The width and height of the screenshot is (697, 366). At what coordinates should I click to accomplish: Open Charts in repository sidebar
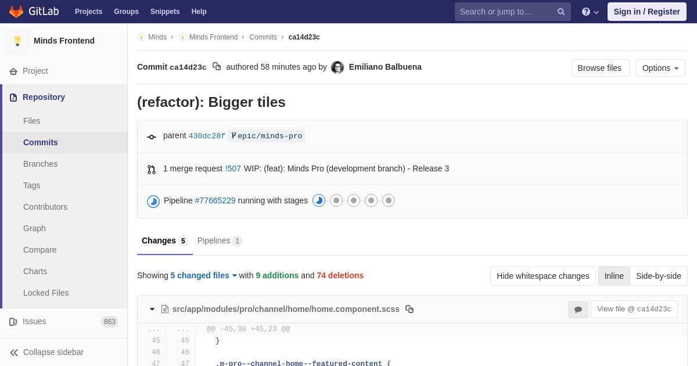pos(65,271)
